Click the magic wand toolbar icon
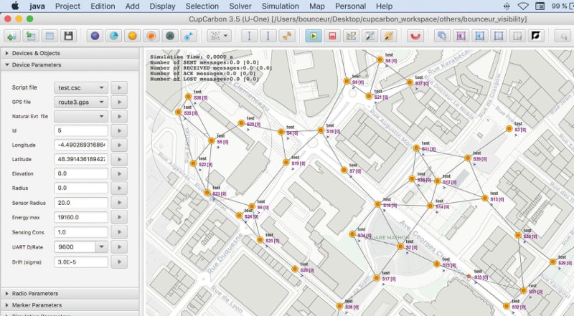Screen dimensions: 574x316 coord(388,35)
